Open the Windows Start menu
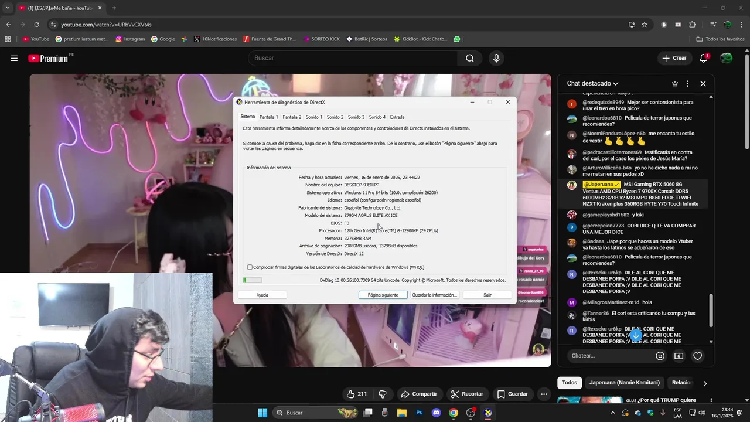This screenshot has width=750, height=422. [x=262, y=413]
